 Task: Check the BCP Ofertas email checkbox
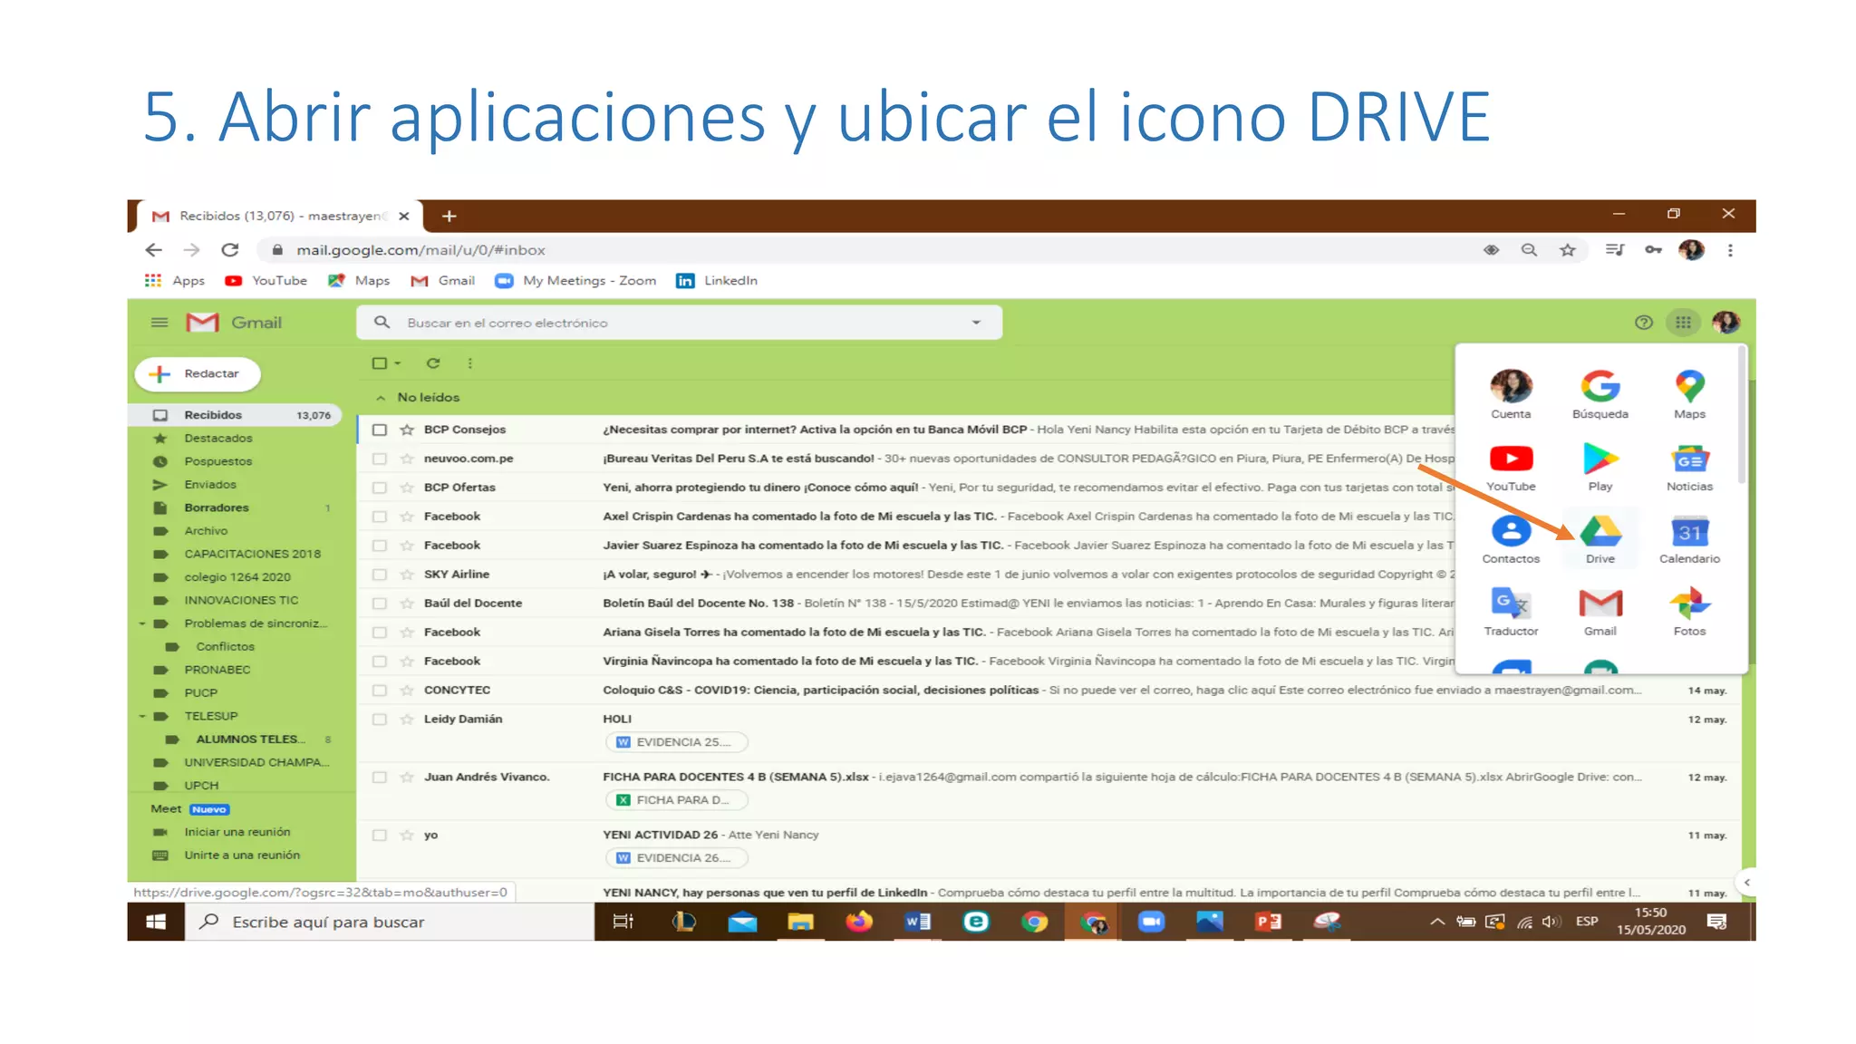tap(380, 488)
